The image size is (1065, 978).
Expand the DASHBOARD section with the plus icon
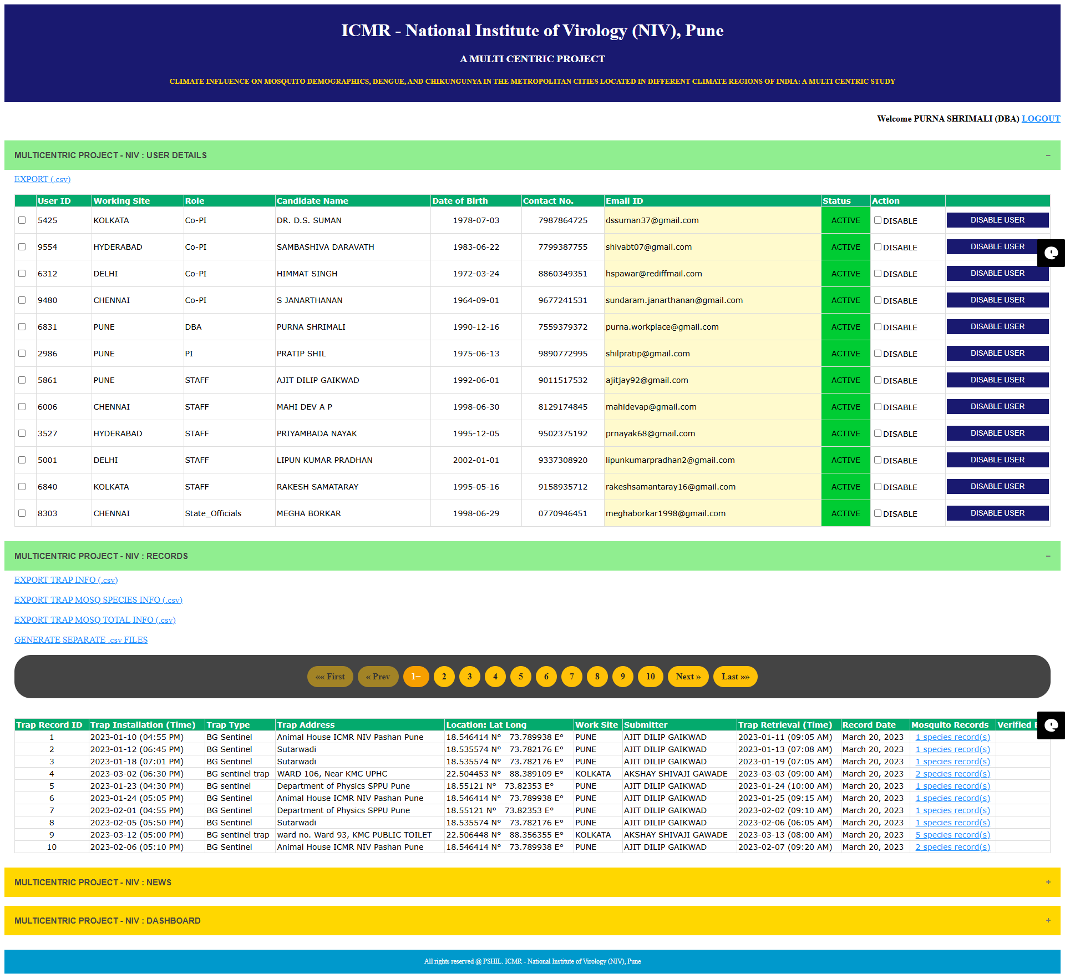[x=1048, y=920]
